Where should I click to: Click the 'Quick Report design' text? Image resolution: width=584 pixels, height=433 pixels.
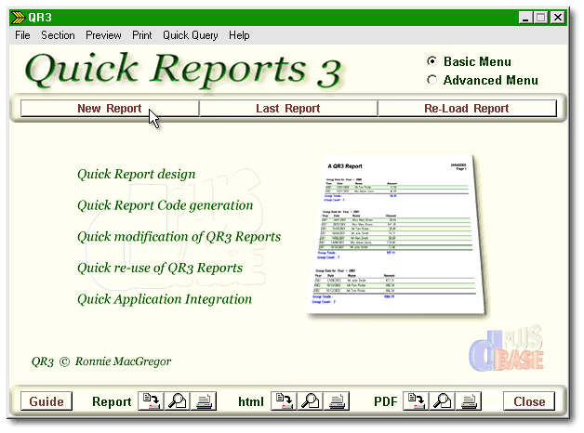[x=137, y=174]
